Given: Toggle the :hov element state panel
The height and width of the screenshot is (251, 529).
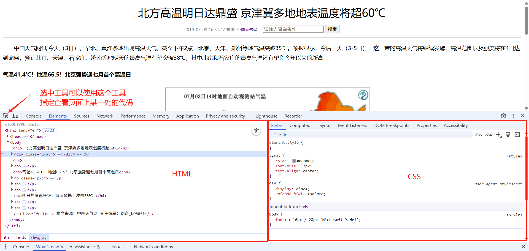Looking at the screenshot, I should pos(479,135).
